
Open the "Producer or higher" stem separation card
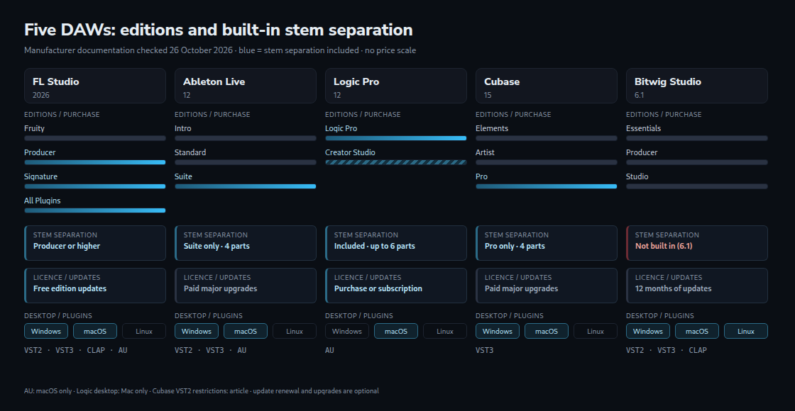coord(95,243)
